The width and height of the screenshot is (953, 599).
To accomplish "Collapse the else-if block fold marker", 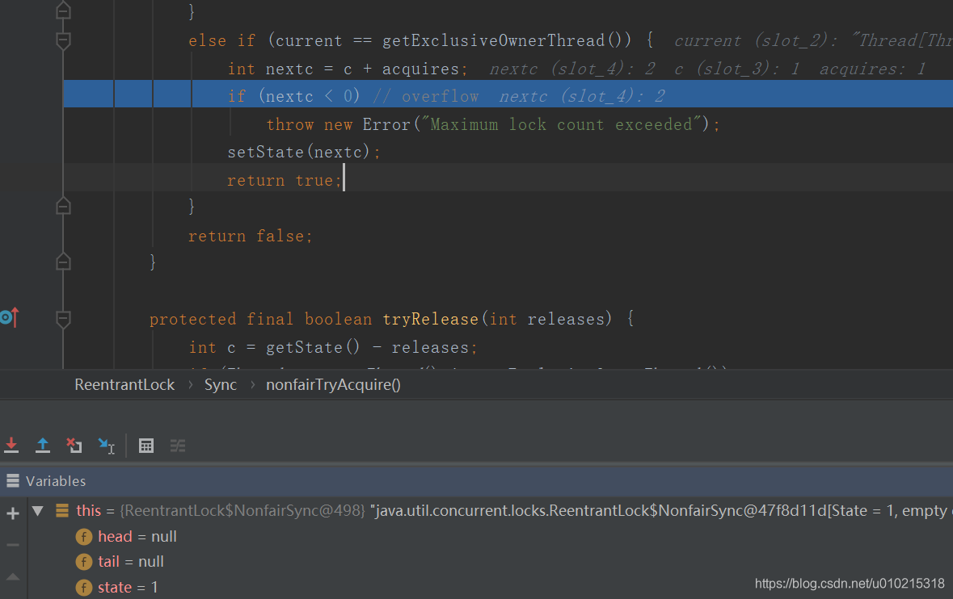I will pos(63,40).
